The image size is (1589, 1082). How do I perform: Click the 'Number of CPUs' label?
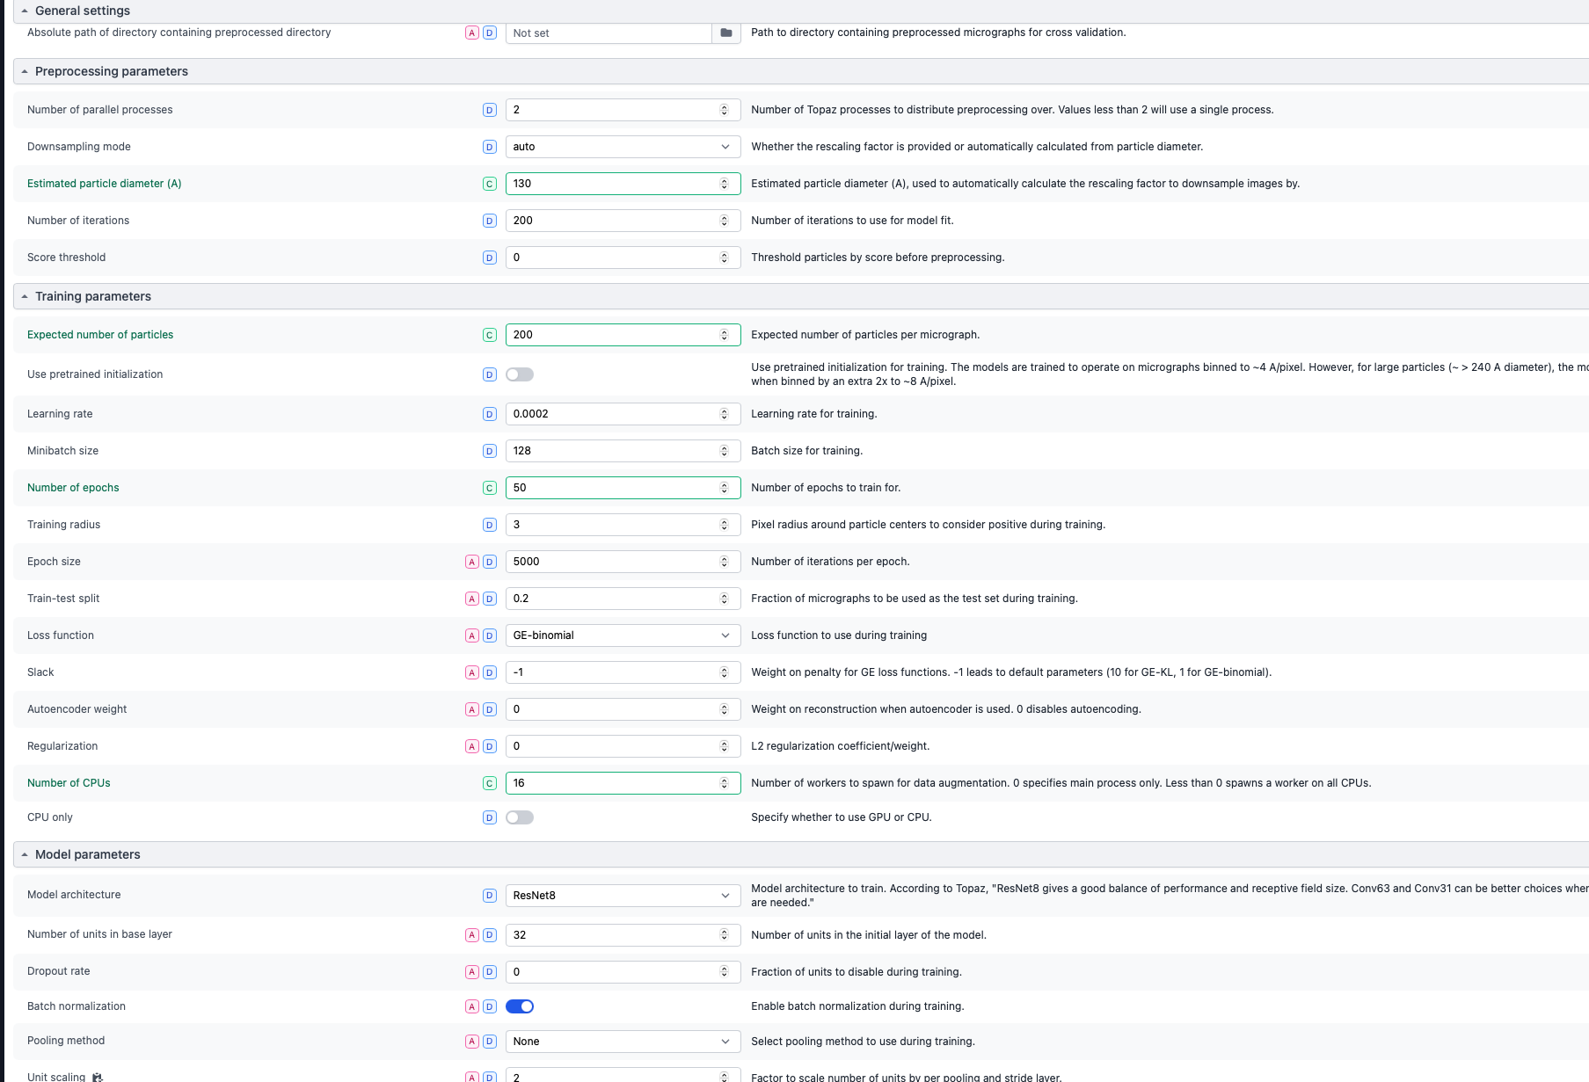coord(69,783)
